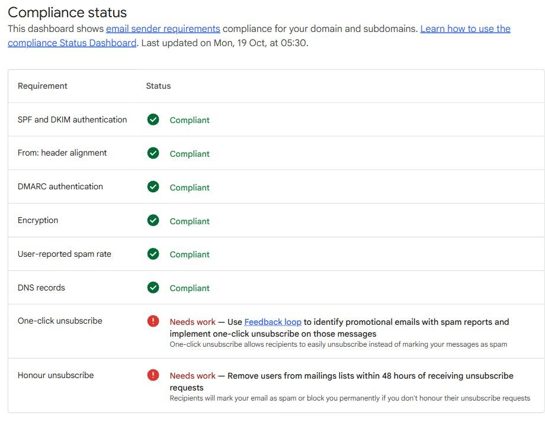The image size is (545, 426).
Task: Click the One-click unsubscribe label
Action: click(x=60, y=321)
